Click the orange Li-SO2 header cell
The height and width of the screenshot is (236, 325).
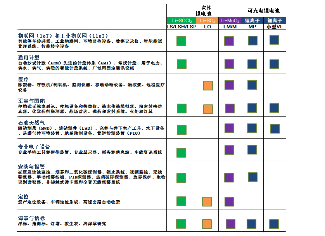click(x=207, y=21)
